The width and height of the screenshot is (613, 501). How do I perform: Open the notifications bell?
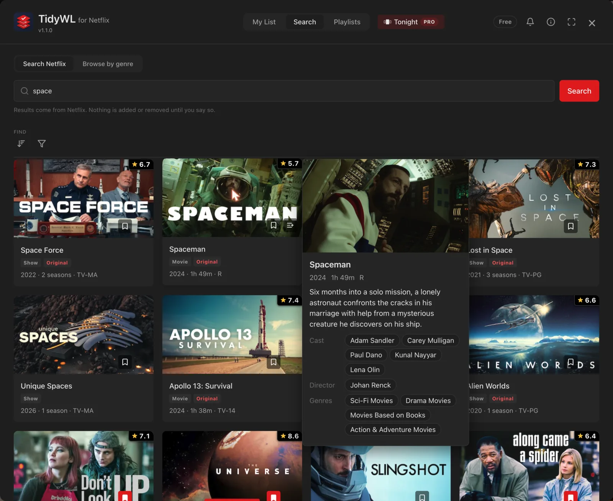pyautogui.click(x=530, y=22)
